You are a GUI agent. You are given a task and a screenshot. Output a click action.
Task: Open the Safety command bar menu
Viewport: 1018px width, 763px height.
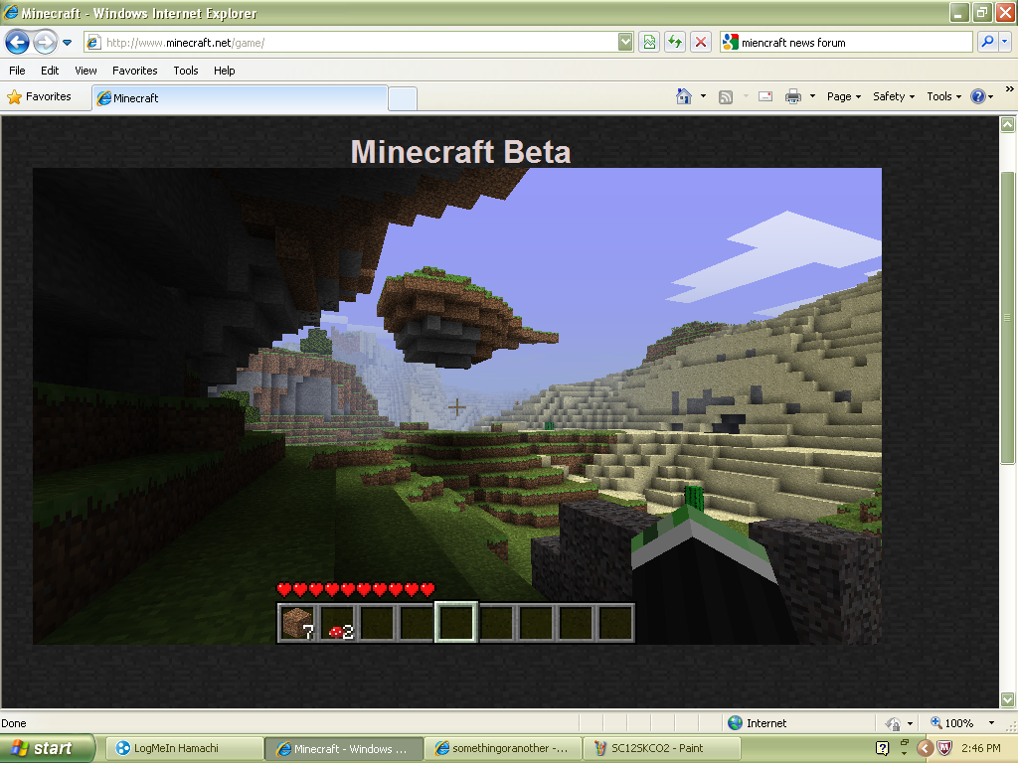[894, 96]
